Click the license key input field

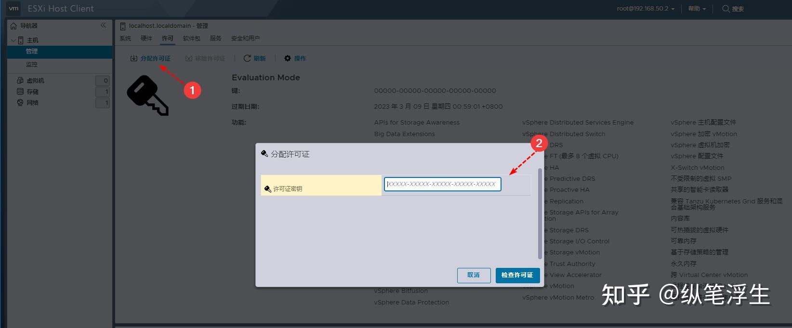(443, 184)
